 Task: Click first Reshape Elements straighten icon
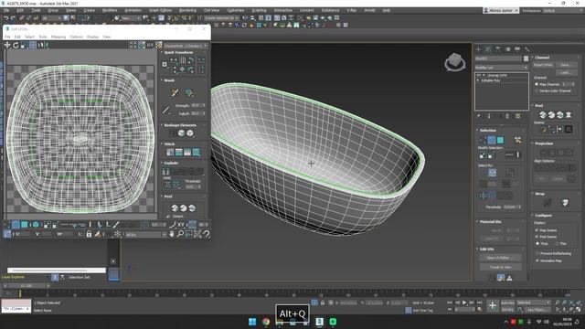pos(173,133)
